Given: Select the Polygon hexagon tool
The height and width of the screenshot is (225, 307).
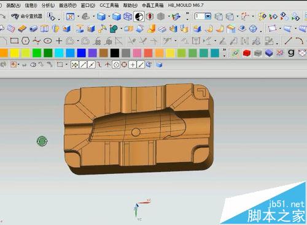Looking at the screenshot, I should (x=25, y=41).
